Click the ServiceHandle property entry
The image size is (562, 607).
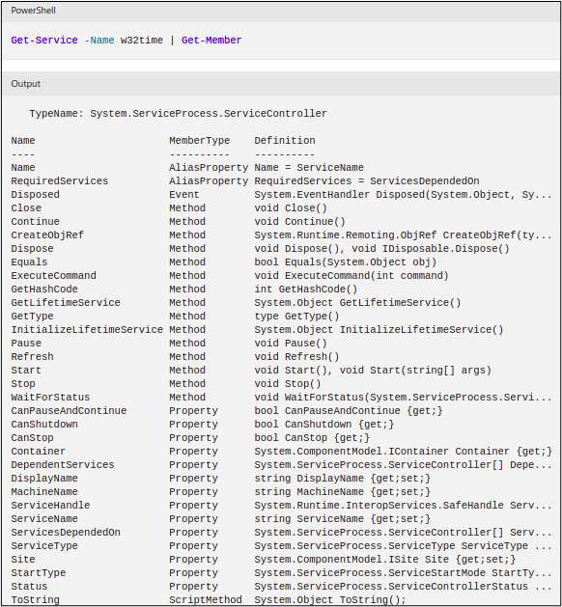tap(281, 505)
